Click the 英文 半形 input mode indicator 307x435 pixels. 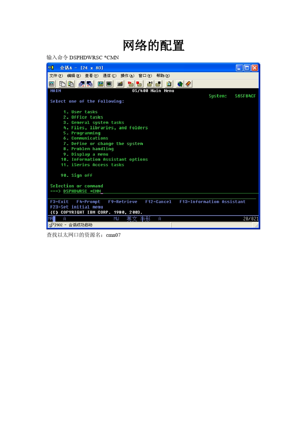138,219
